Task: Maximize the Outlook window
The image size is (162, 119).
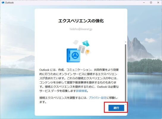Action: coord(151,3)
